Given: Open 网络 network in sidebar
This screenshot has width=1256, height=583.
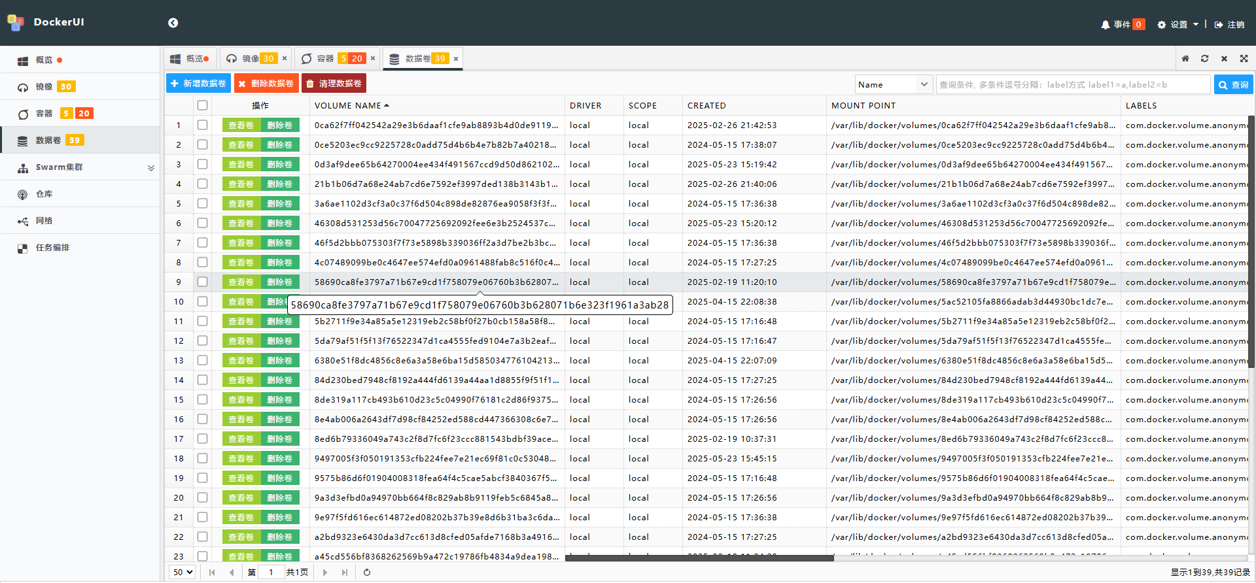Looking at the screenshot, I should 44,221.
